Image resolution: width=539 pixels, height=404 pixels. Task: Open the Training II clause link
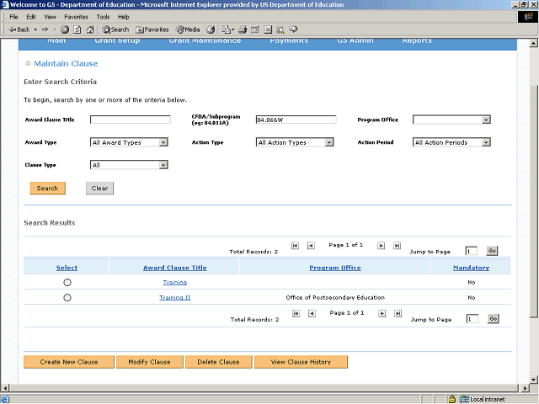(x=175, y=298)
